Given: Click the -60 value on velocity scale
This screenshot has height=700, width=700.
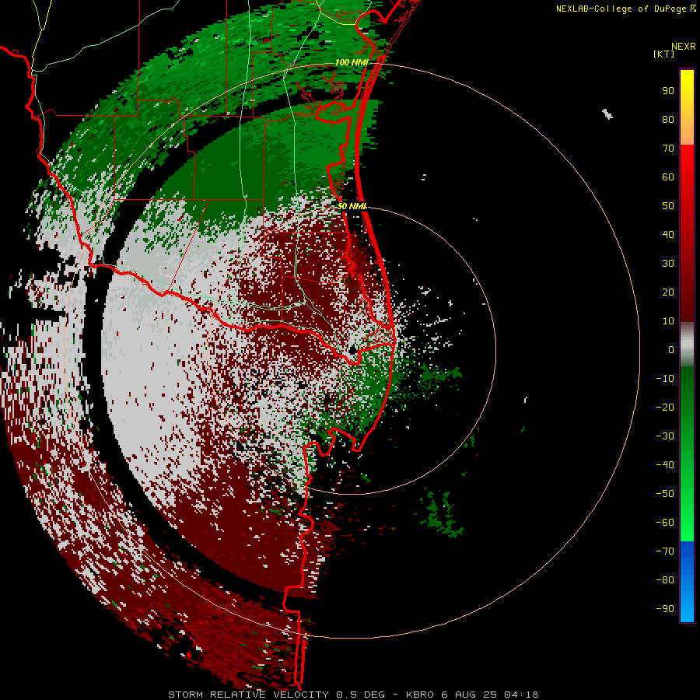Looking at the screenshot, I should click(665, 523).
